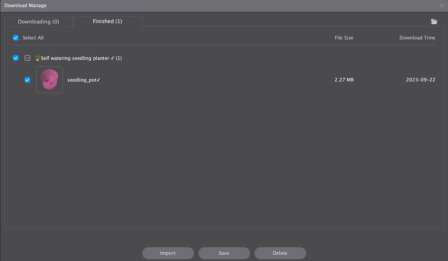Click the Import button
448x261 pixels.
coord(168,253)
